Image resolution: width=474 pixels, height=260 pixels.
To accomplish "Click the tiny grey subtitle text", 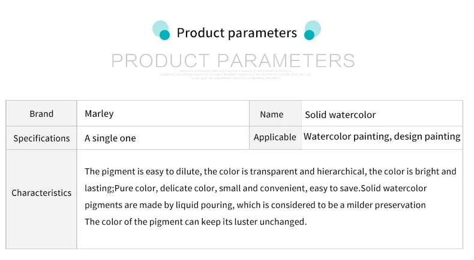I will tap(235, 75).
